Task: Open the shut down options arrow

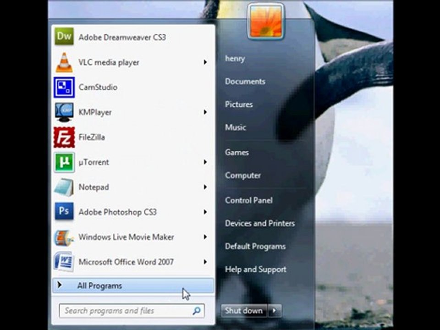Action: 275,311
